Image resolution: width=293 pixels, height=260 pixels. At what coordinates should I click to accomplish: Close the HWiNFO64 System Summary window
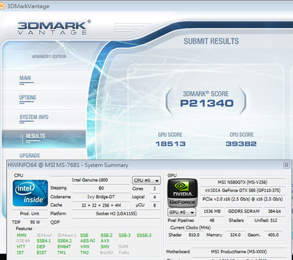[286, 165]
